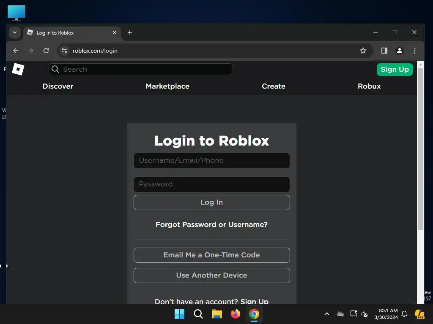Open Forgot Password or Username link

(x=212, y=224)
